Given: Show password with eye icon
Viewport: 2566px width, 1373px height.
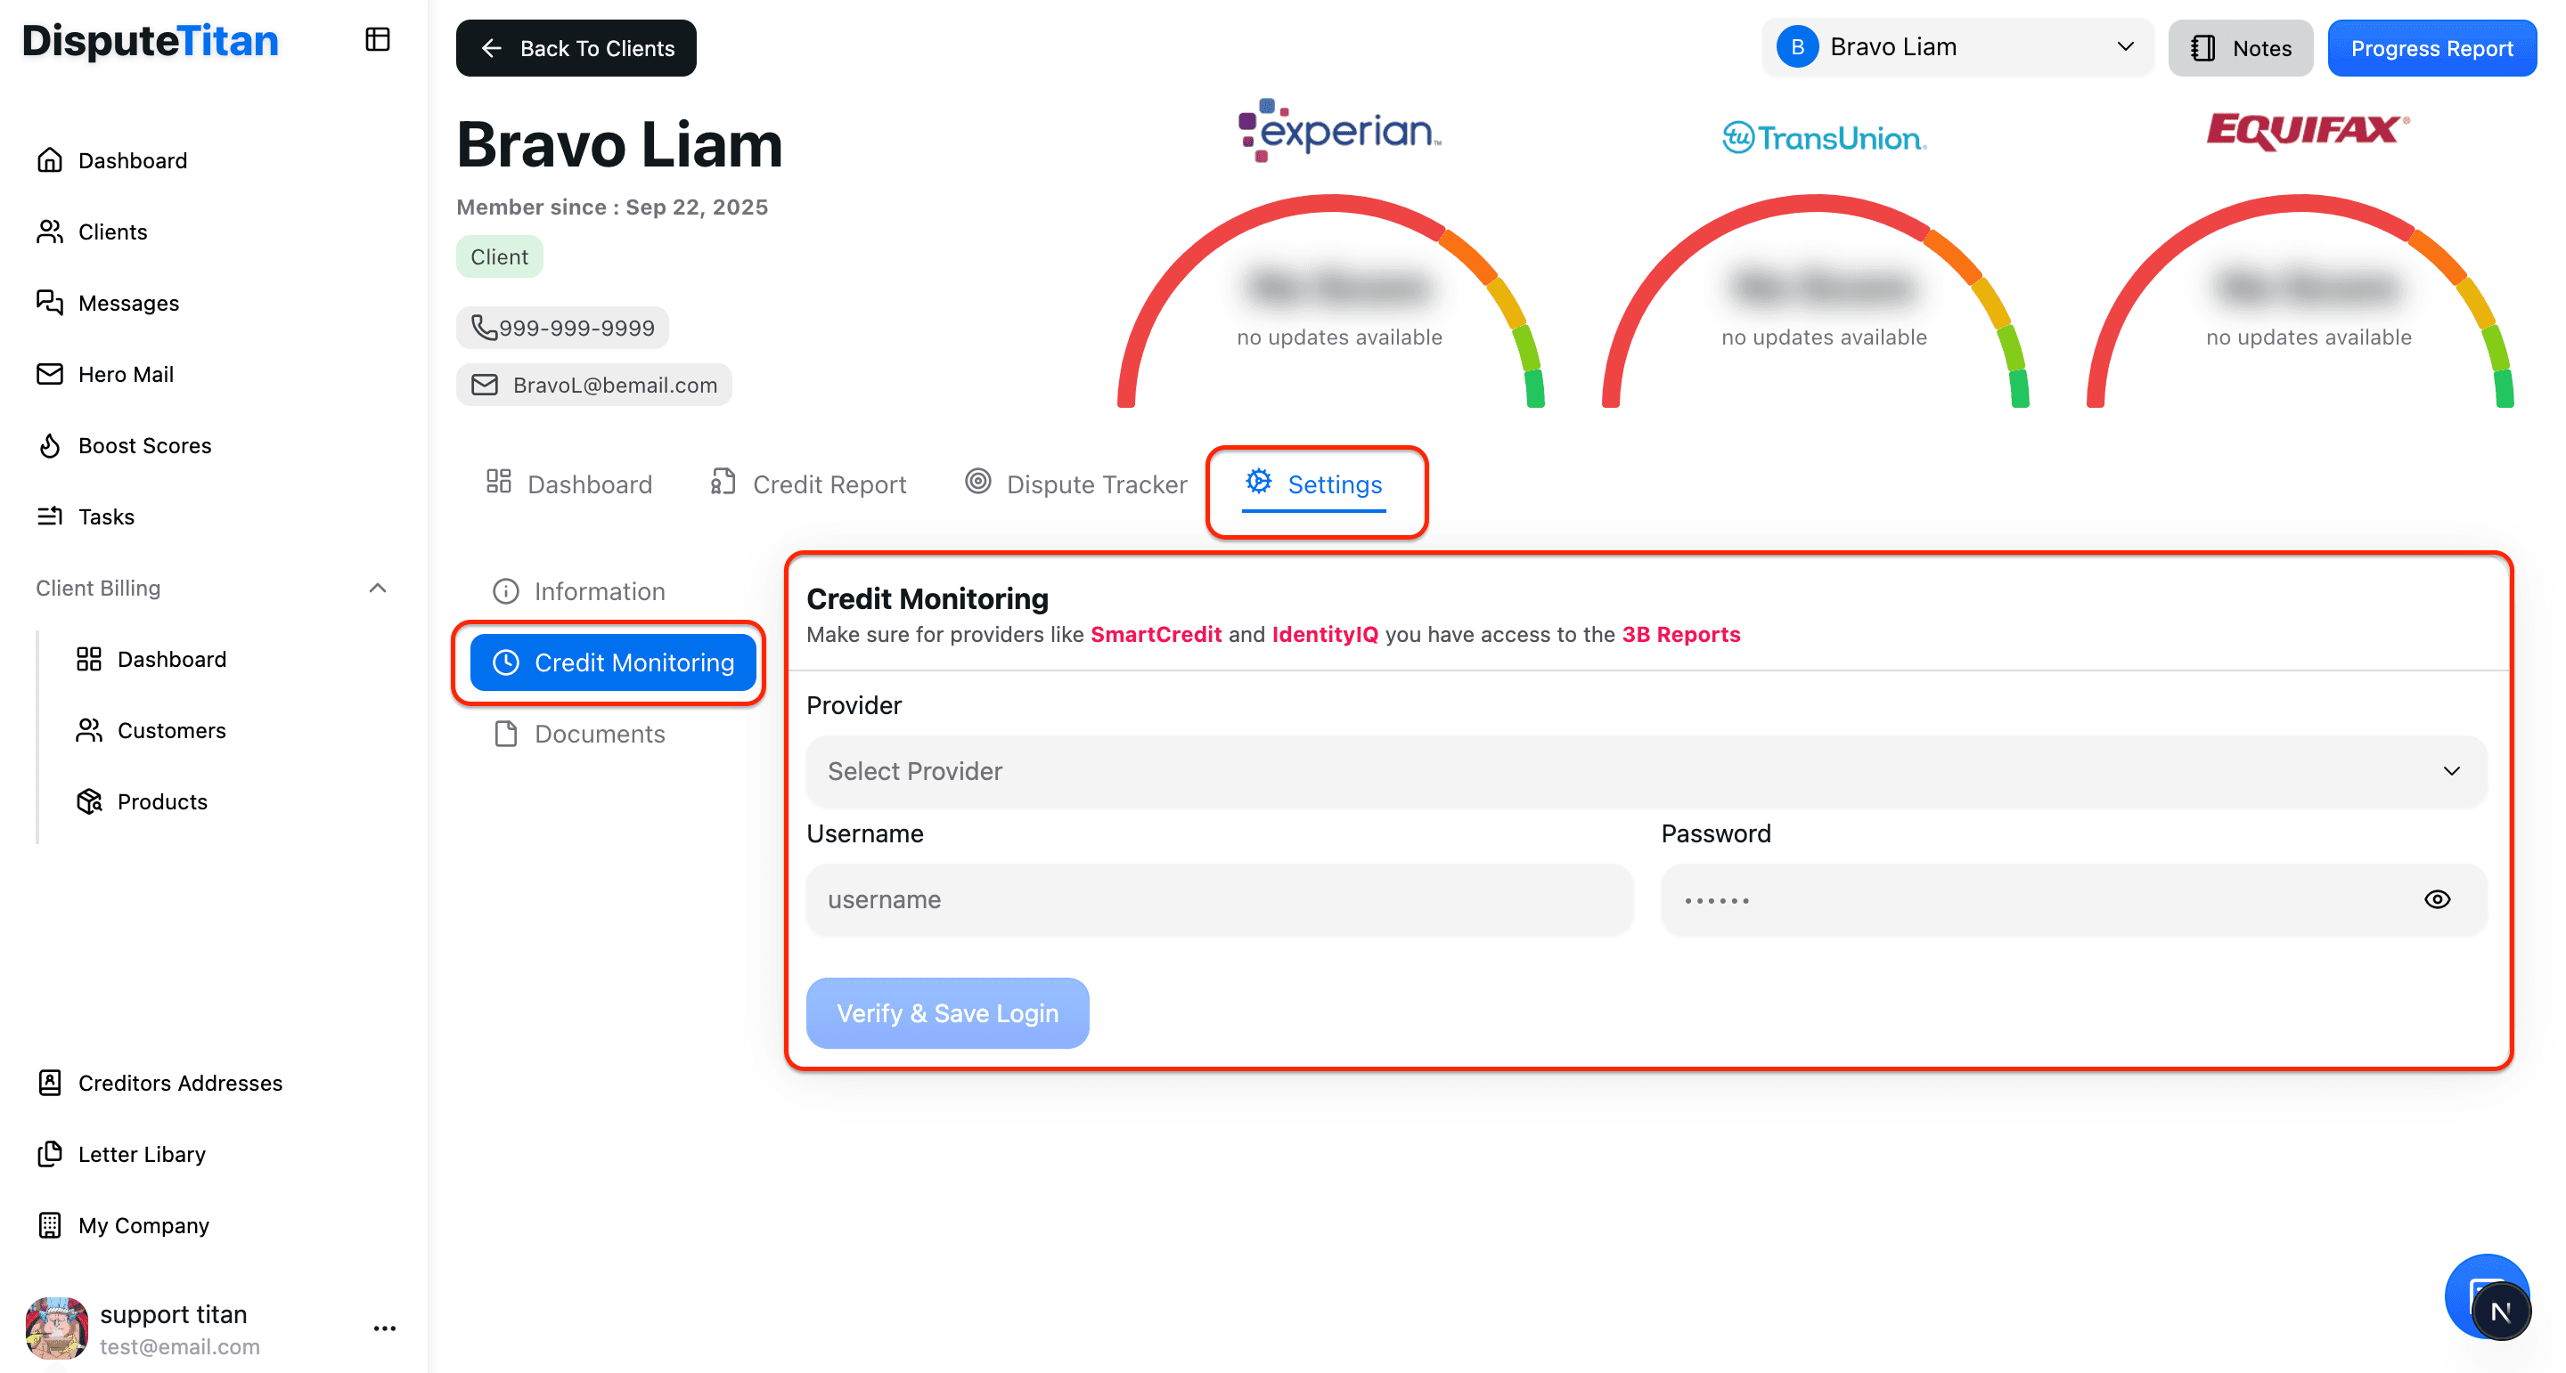Looking at the screenshot, I should tap(2437, 899).
